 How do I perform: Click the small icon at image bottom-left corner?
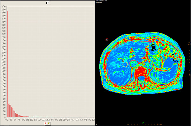click(96, 124)
